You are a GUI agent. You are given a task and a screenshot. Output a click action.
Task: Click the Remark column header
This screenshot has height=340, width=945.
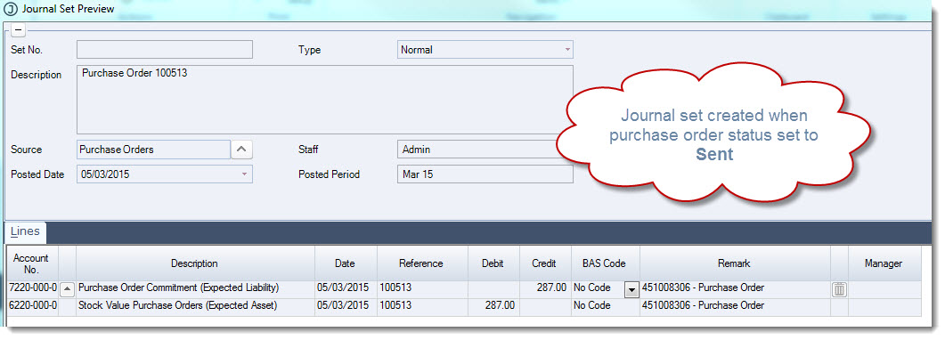click(735, 263)
